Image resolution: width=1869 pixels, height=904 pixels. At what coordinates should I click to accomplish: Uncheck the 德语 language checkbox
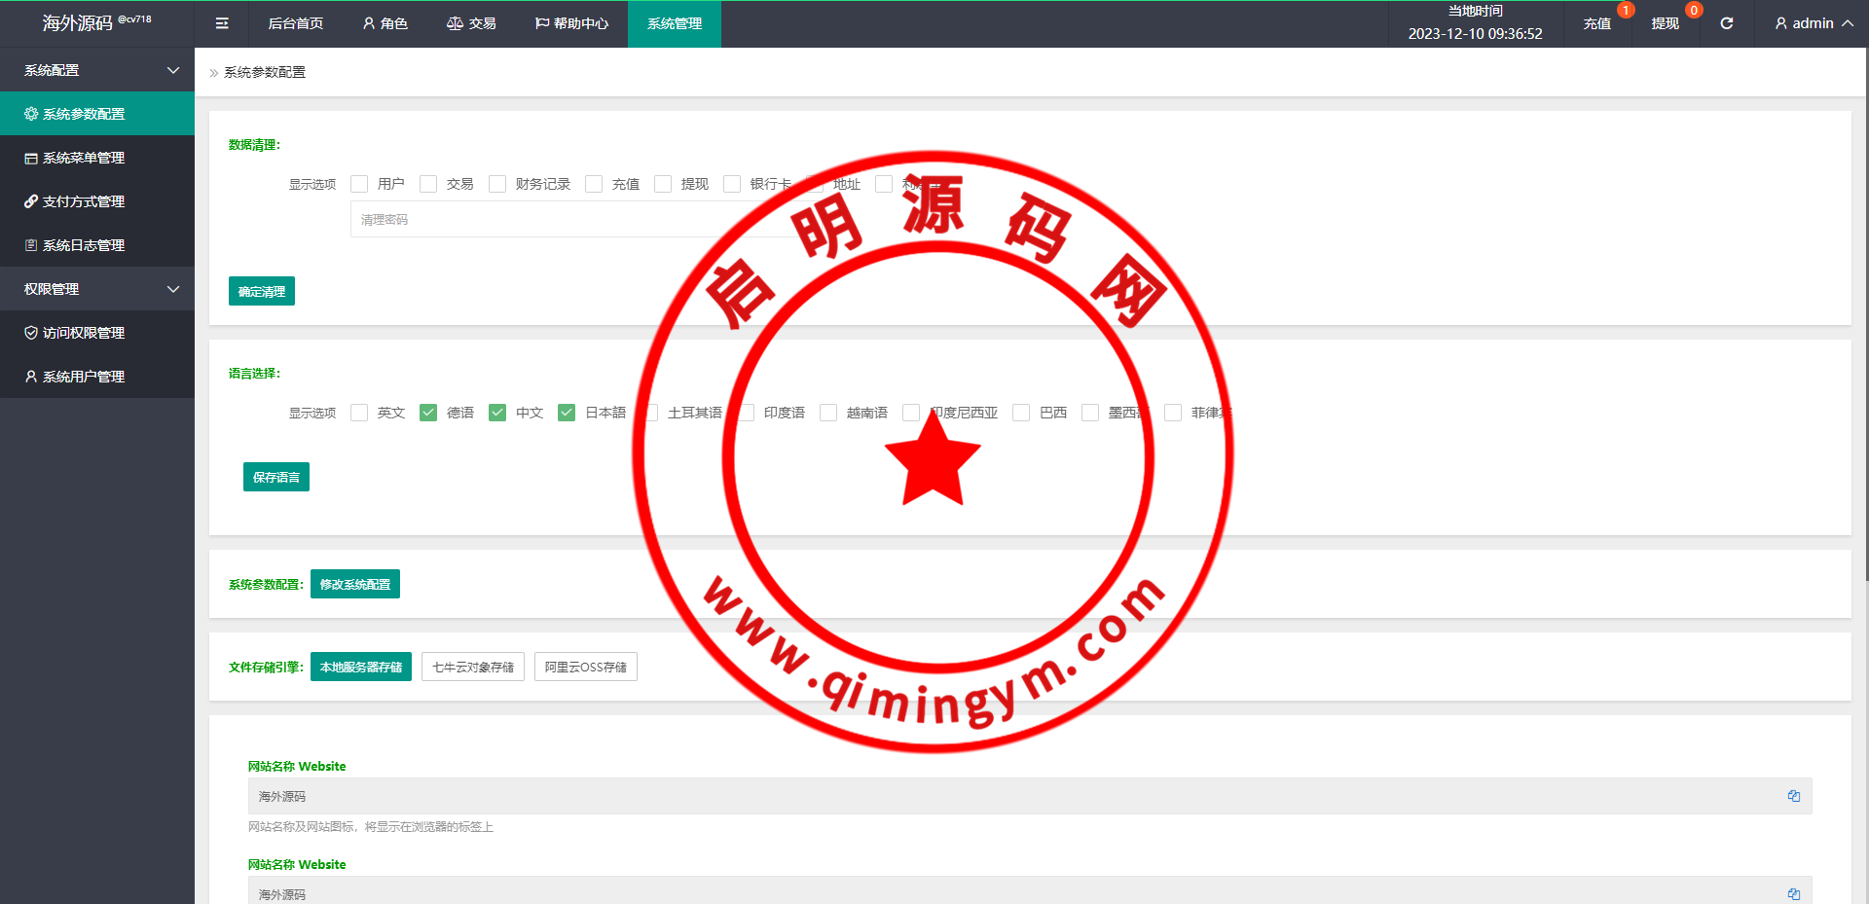(428, 413)
